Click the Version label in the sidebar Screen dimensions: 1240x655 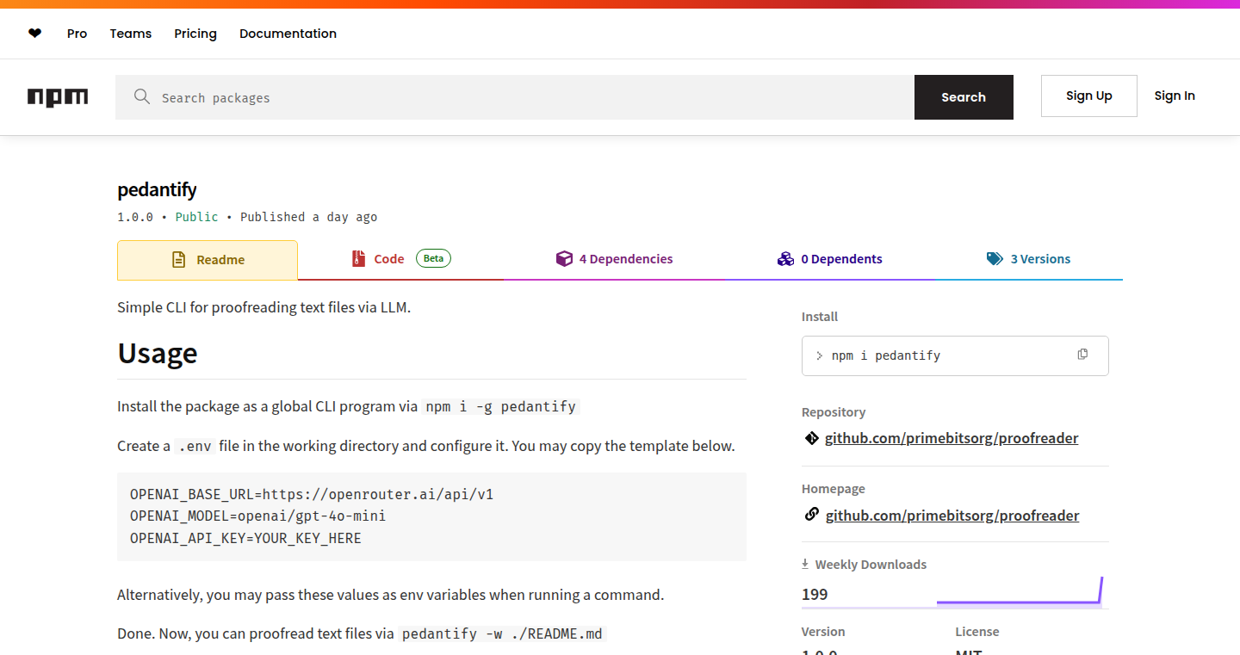pos(823,632)
